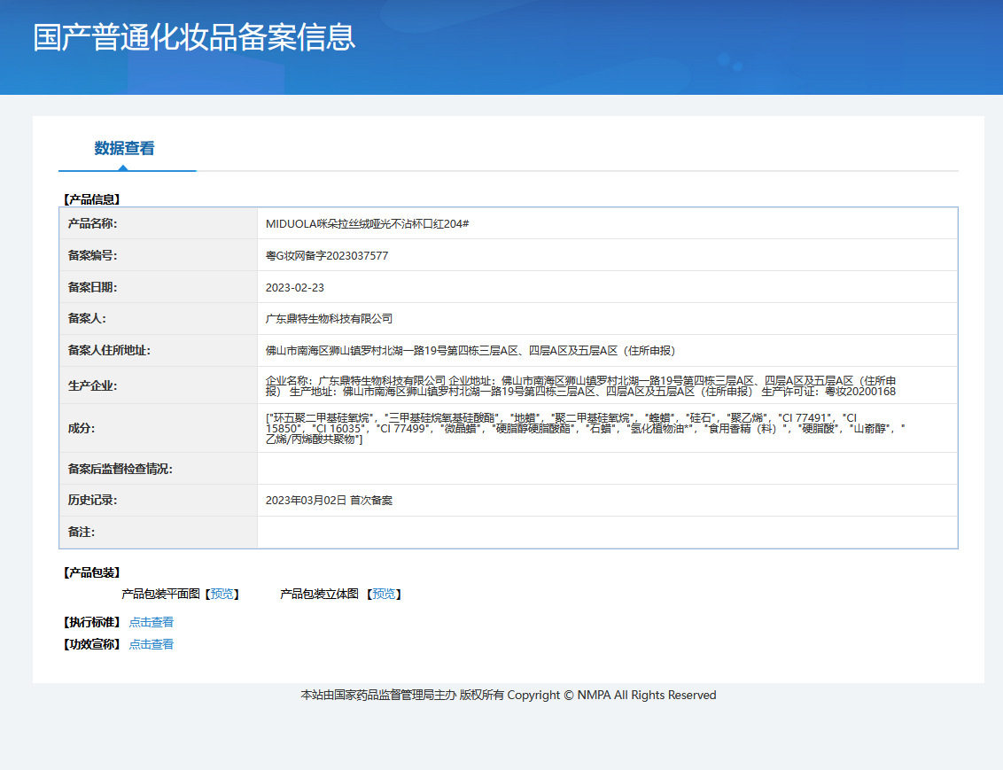Click the 生产企业 label cell

[159, 385]
